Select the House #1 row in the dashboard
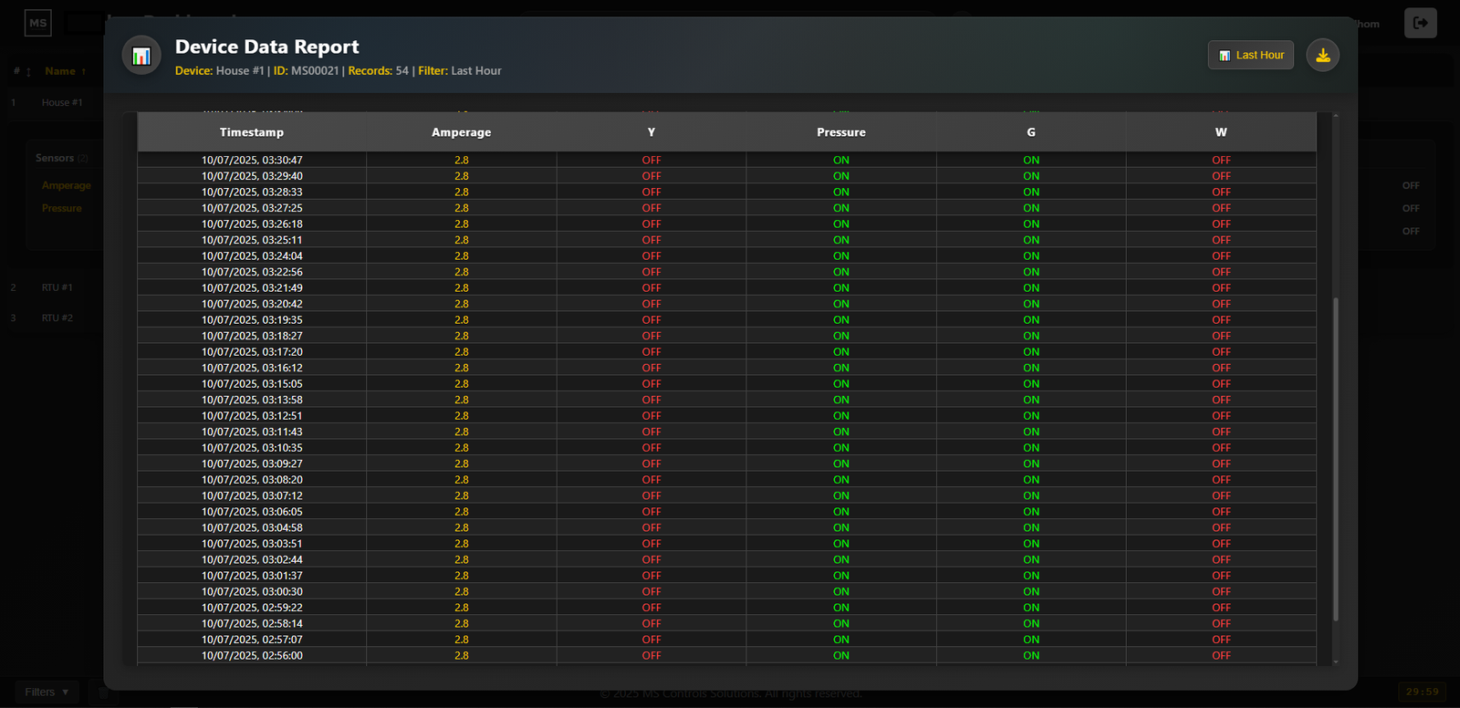 (x=62, y=103)
